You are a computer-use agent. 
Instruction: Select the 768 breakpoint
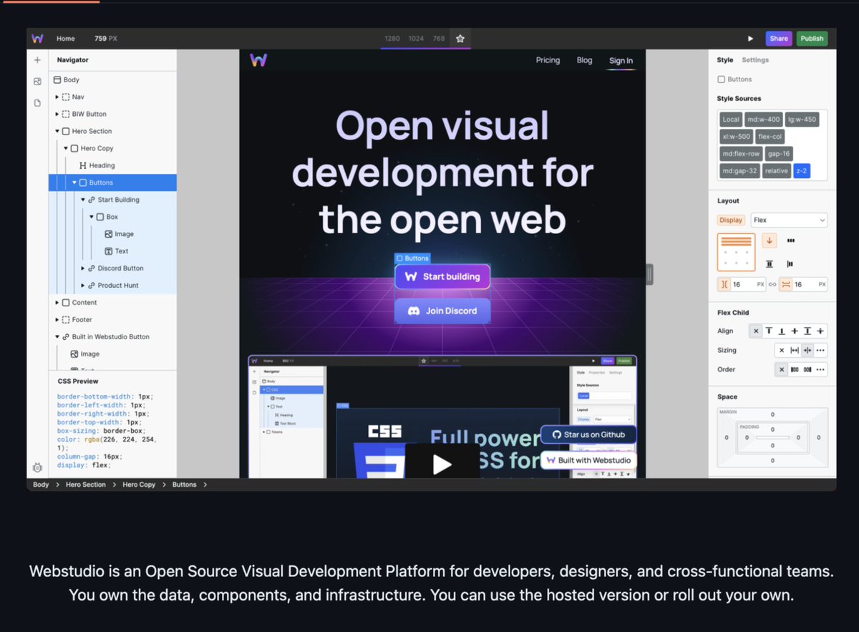[438, 39]
